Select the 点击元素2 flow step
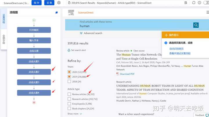The image size is (209, 117). point(34,72)
